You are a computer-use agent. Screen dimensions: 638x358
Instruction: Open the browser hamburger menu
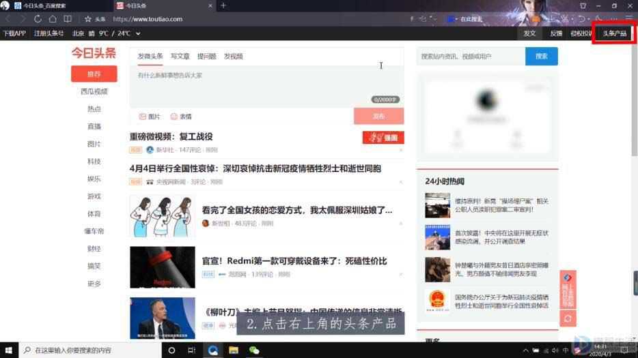coord(629,18)
